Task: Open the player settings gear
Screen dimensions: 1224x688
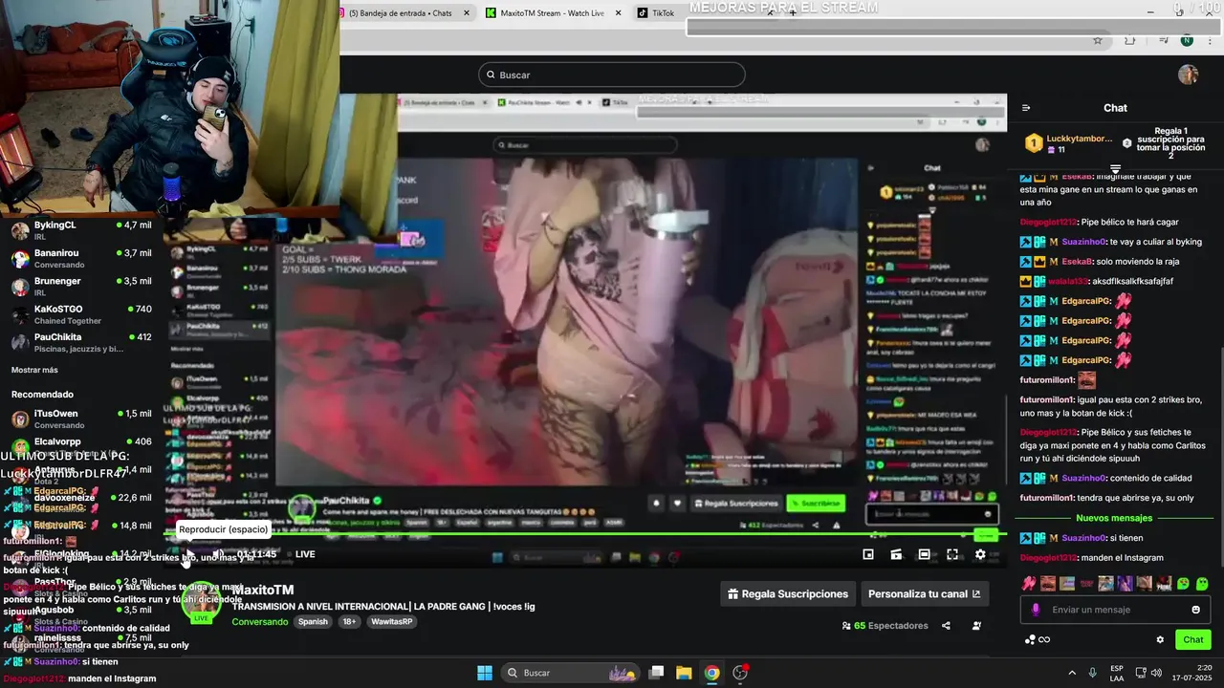Action: [980, 554]
